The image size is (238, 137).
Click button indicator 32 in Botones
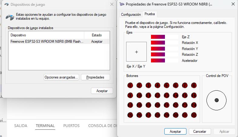click(x=194, y=115)
